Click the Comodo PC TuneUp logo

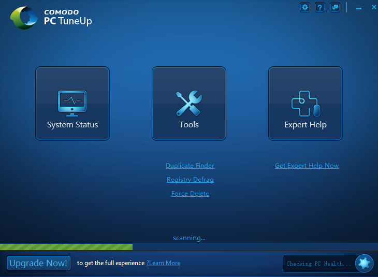tap(51, 18)
